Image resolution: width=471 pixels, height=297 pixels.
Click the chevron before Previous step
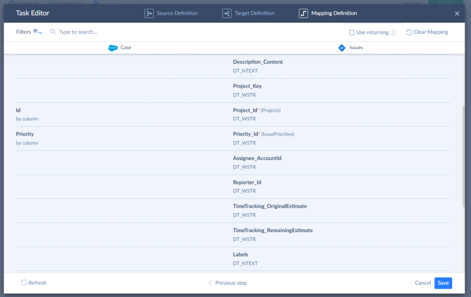[x=210, y=283]
